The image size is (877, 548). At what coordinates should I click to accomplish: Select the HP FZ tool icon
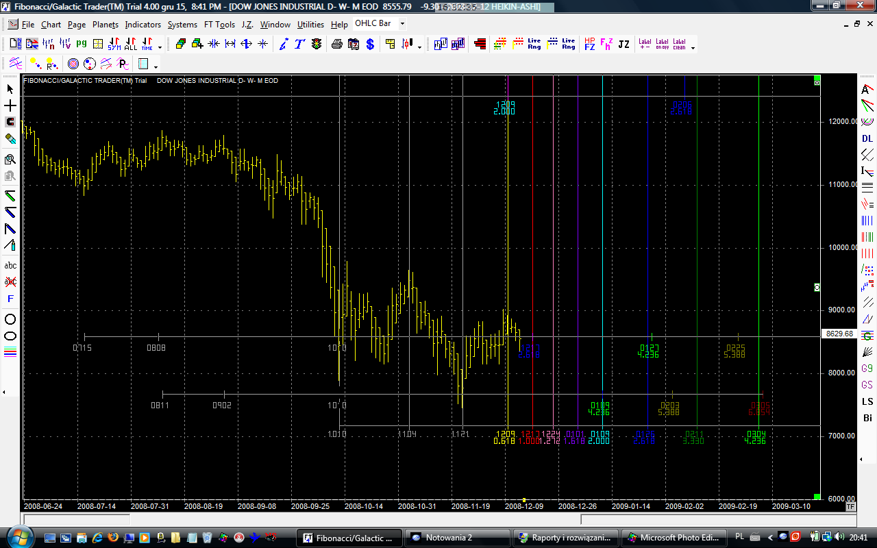[x=589, y=45]
